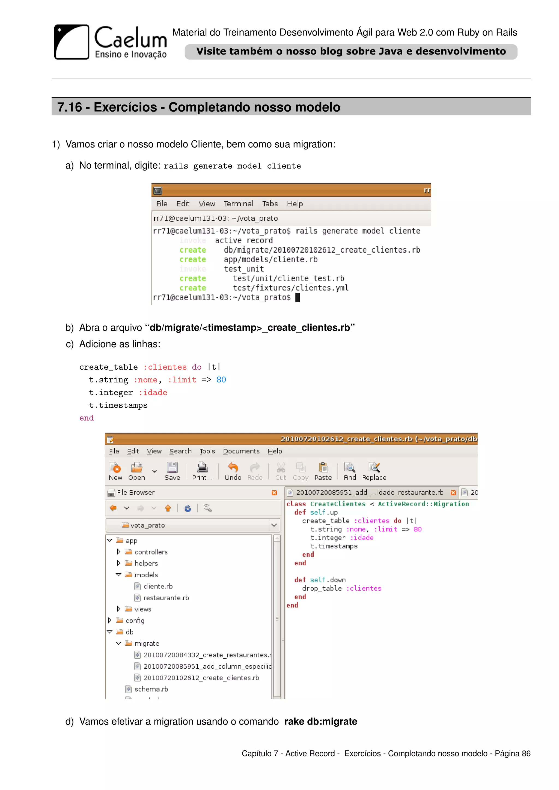This screenshot has width=559, height=790.
Task: Click the Caelum logo
Action: click(111, 42)
